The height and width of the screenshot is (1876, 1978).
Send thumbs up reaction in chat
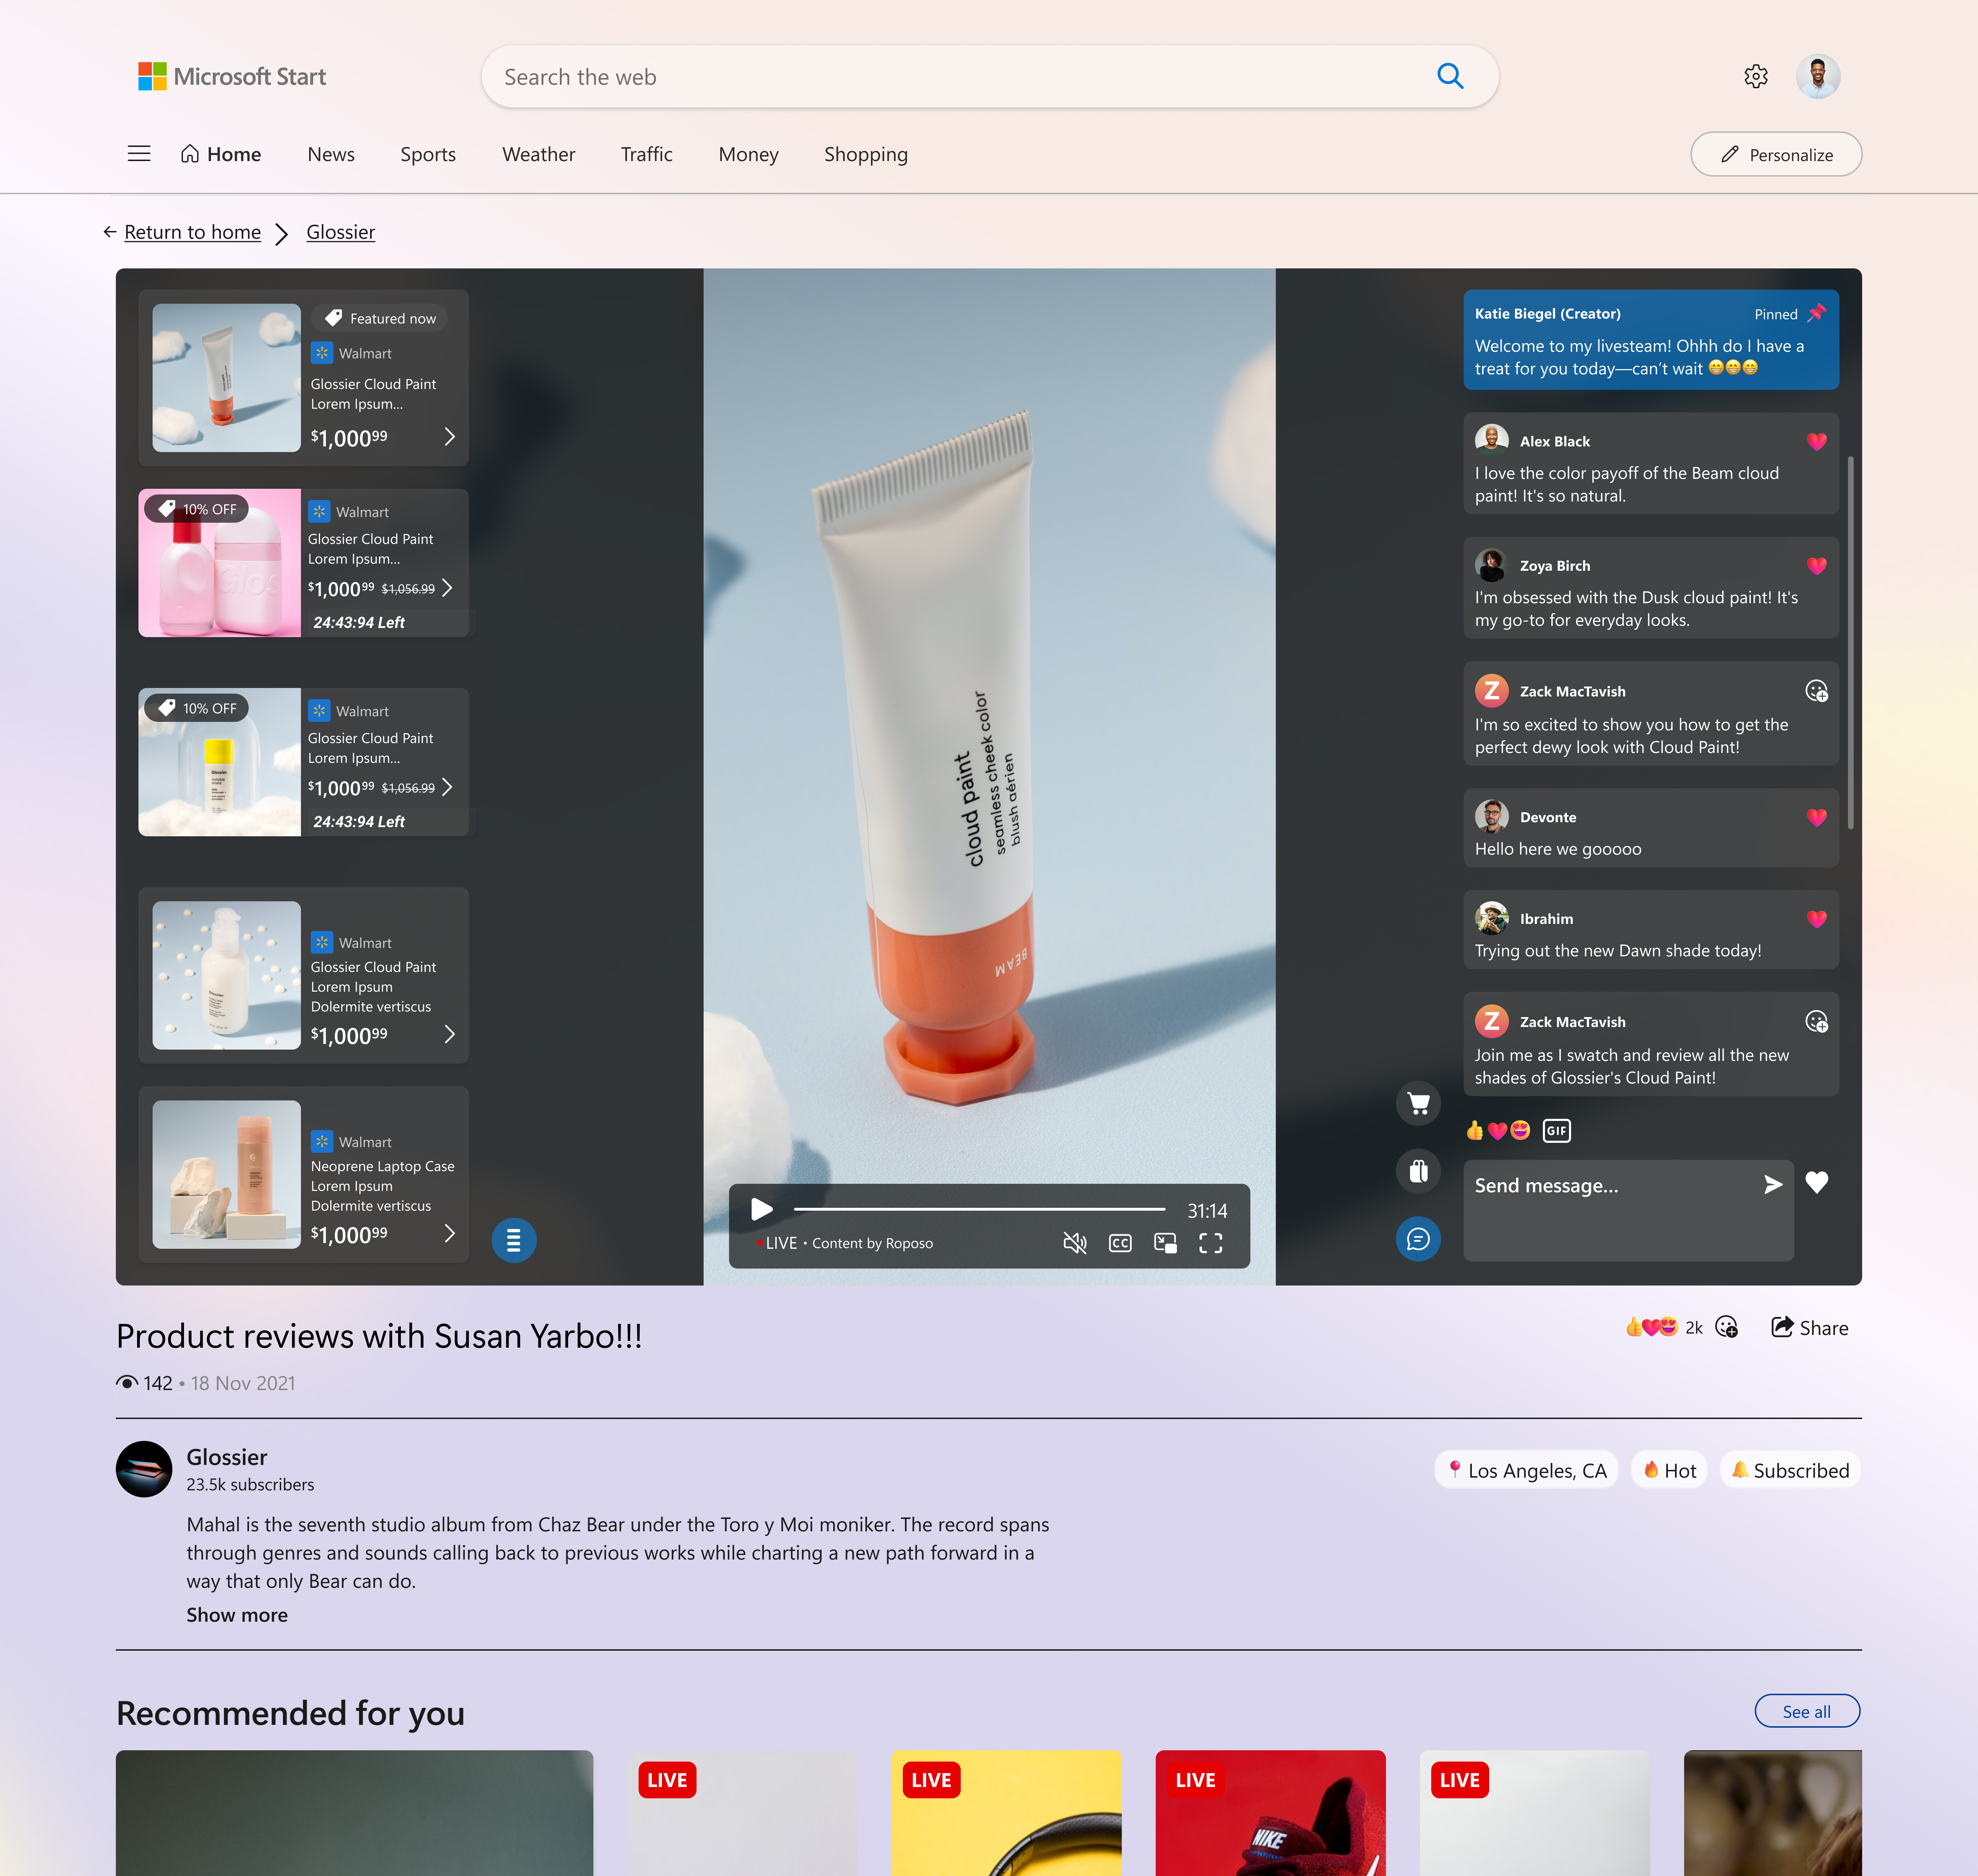tap(1475, 1131)
